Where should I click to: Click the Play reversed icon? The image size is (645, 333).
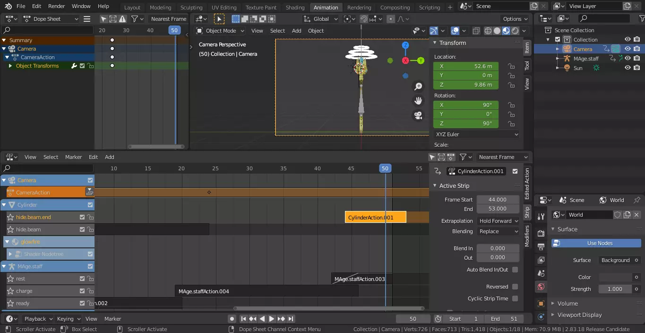tap(262, 319)
